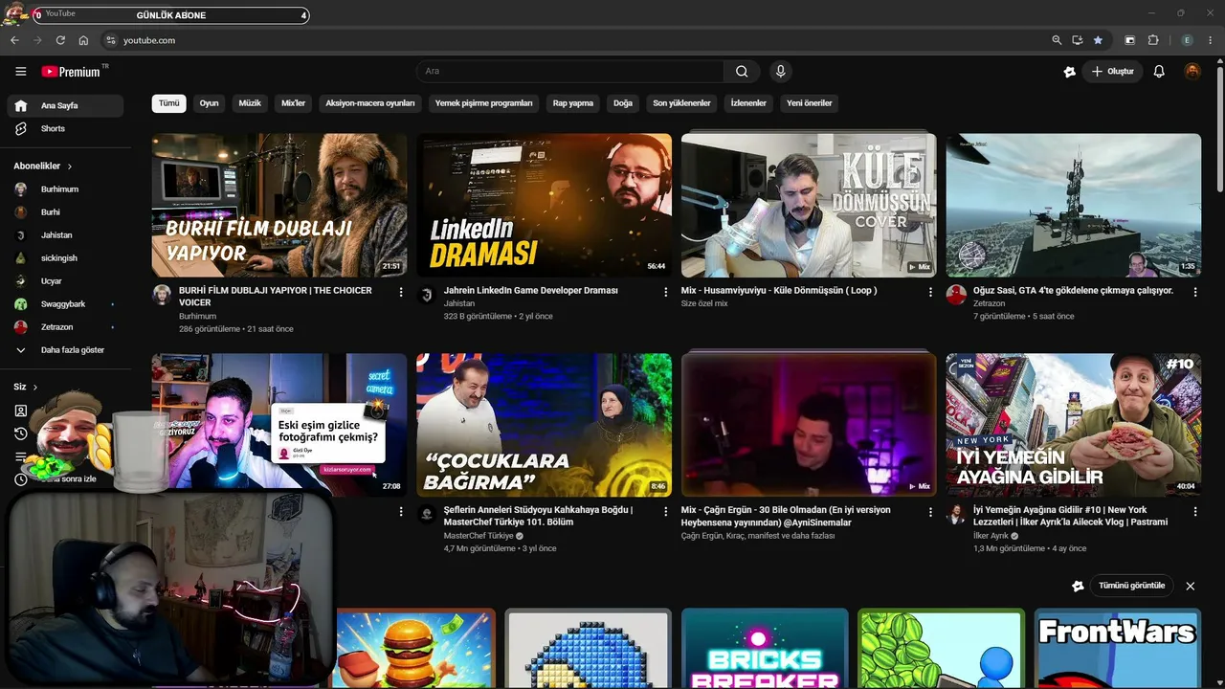Start voice search with the microphone
1225x689 pixels.
[x=781, y=72]
